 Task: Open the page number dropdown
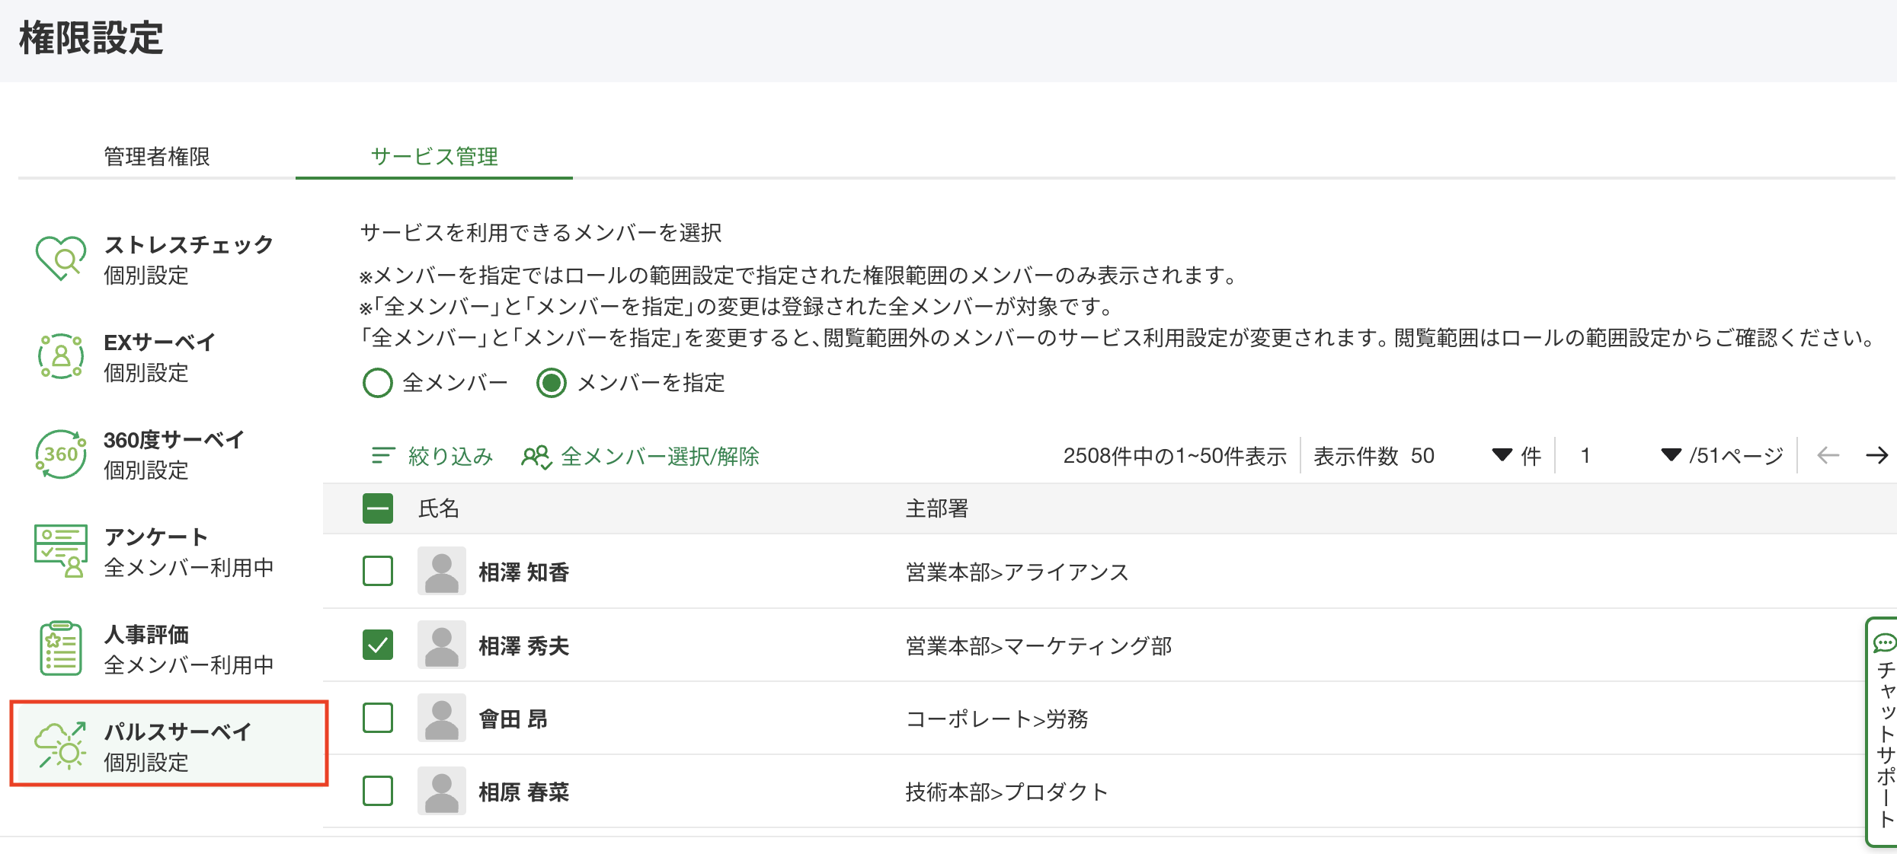(1670, 455)
